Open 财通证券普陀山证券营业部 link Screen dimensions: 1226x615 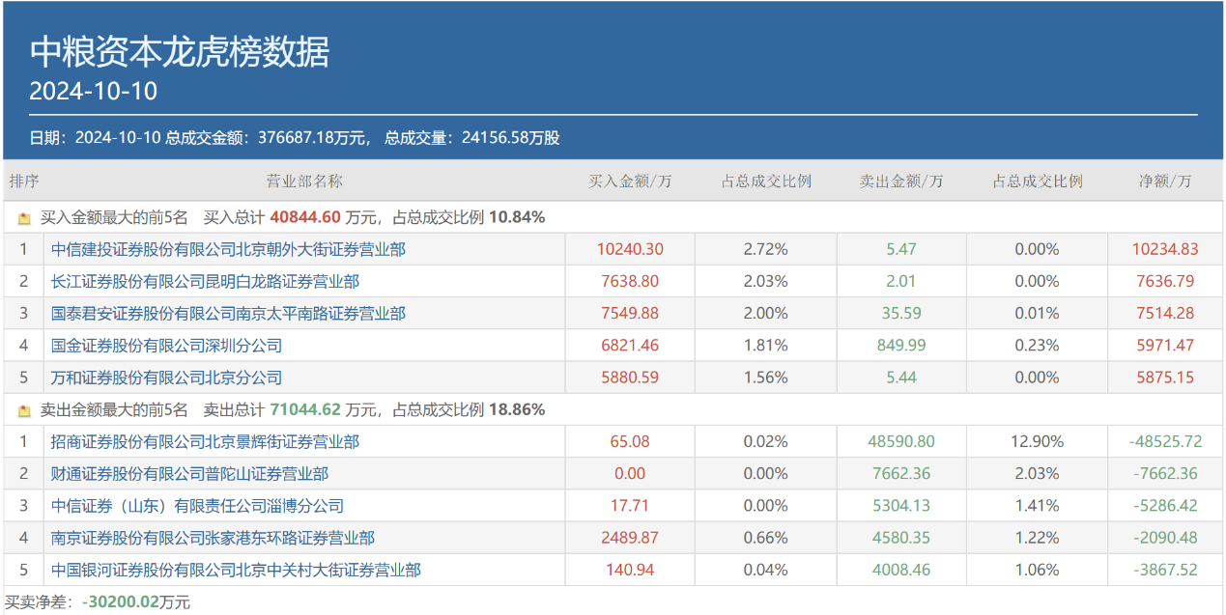click(x=189, y=474)
